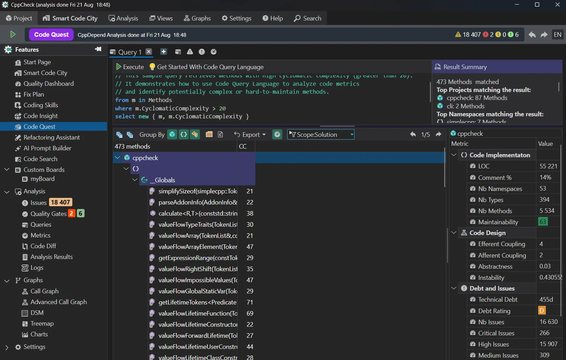Open Issues with 18 407 badge

coord(47,202)
